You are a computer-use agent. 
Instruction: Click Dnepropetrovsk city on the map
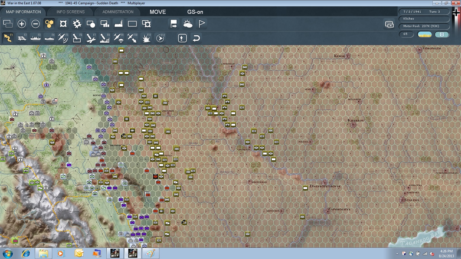tap(324, 183)
